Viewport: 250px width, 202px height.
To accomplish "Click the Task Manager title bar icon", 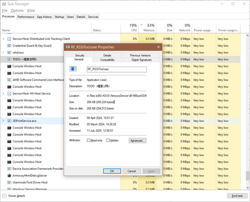I will [x=4, y=4].
